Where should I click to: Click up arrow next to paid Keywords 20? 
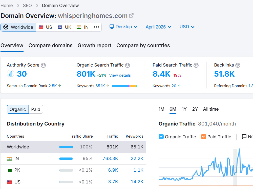pos(179,86)
